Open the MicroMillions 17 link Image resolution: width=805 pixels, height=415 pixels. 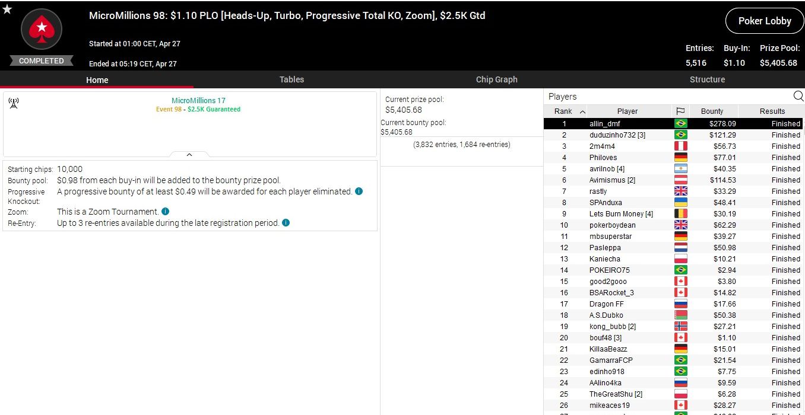(198, 101)
